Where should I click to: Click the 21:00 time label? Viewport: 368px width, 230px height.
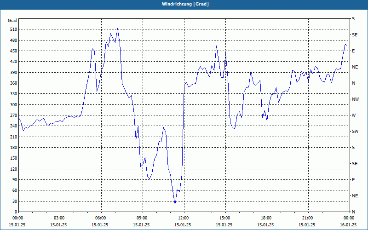point(308,218)
